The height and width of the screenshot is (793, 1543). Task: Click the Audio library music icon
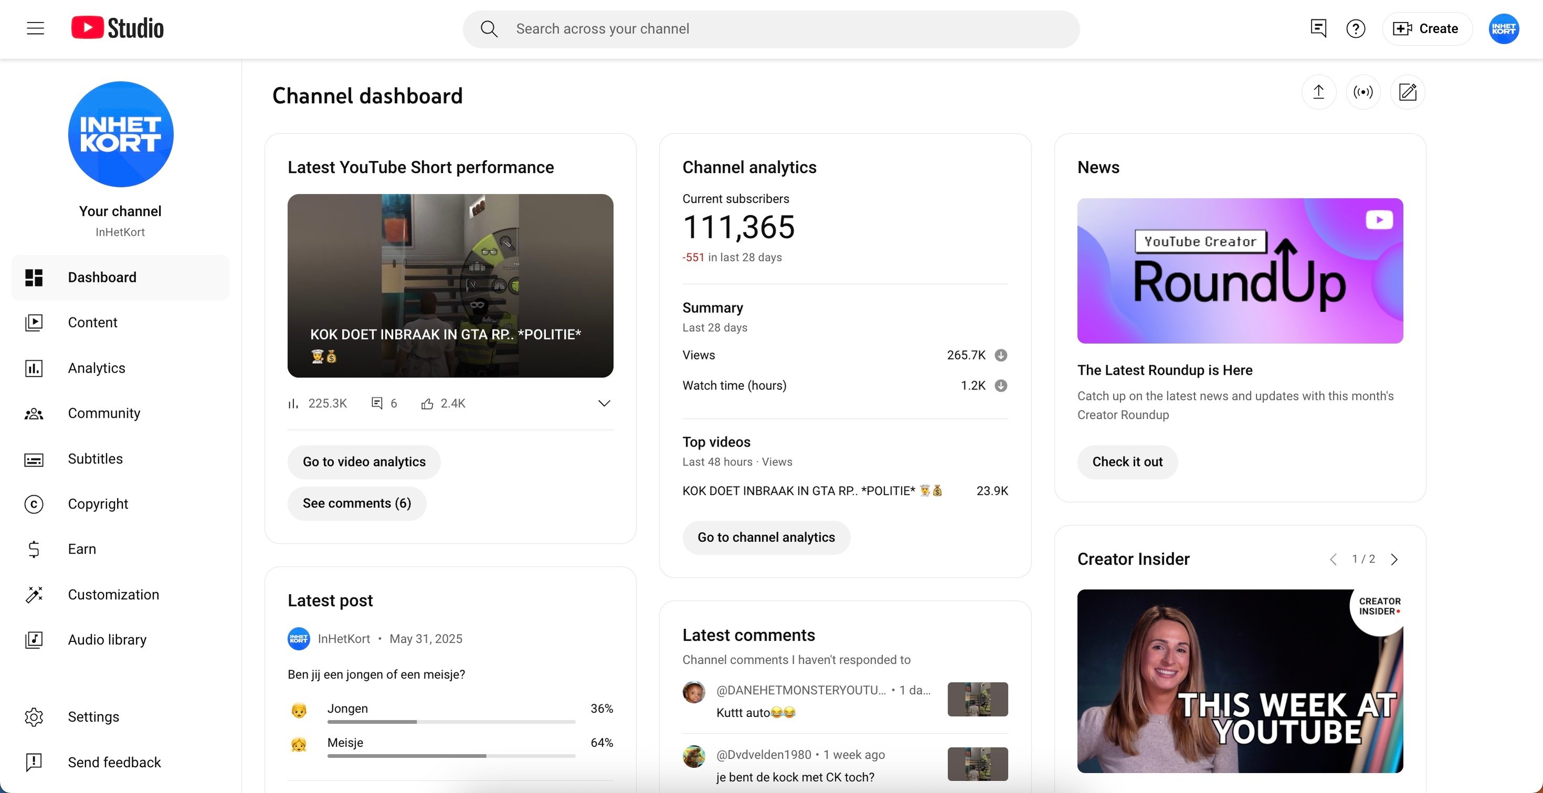[x=34, y=640]
